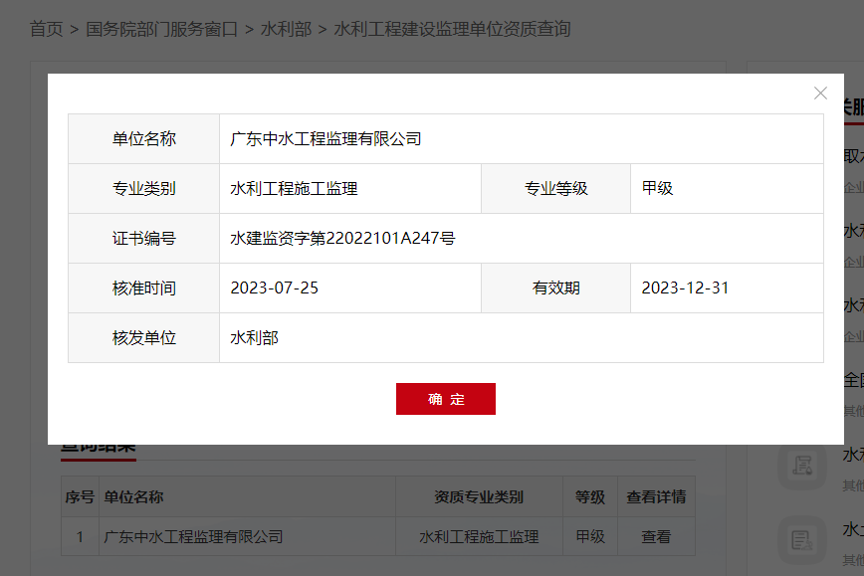The width and height of the screenshot is (864, 576).
Task: Click the 甲级 grade value in dialog
Action: pyautogui.click(x=657, y=189)
